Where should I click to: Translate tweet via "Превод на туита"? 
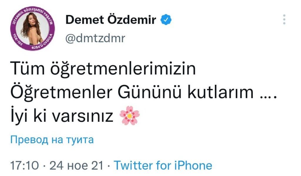pyautogui.click(x=52, y=140)
